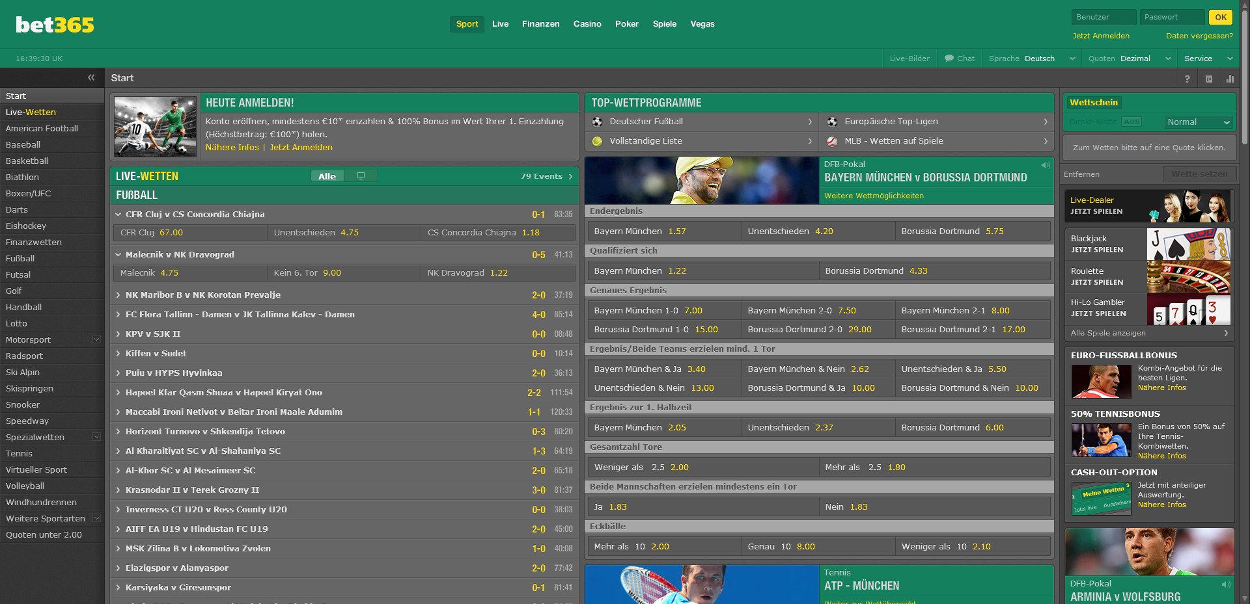The height and width of the screenshot is (604, 1250).
Task: Click the soccer ball icon beside Deutscher Fußball
Action: (597, 122)
